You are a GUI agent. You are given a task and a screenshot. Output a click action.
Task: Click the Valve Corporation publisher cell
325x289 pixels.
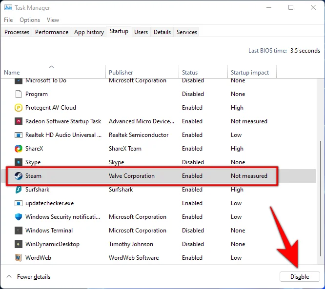[x=132, y=176]
